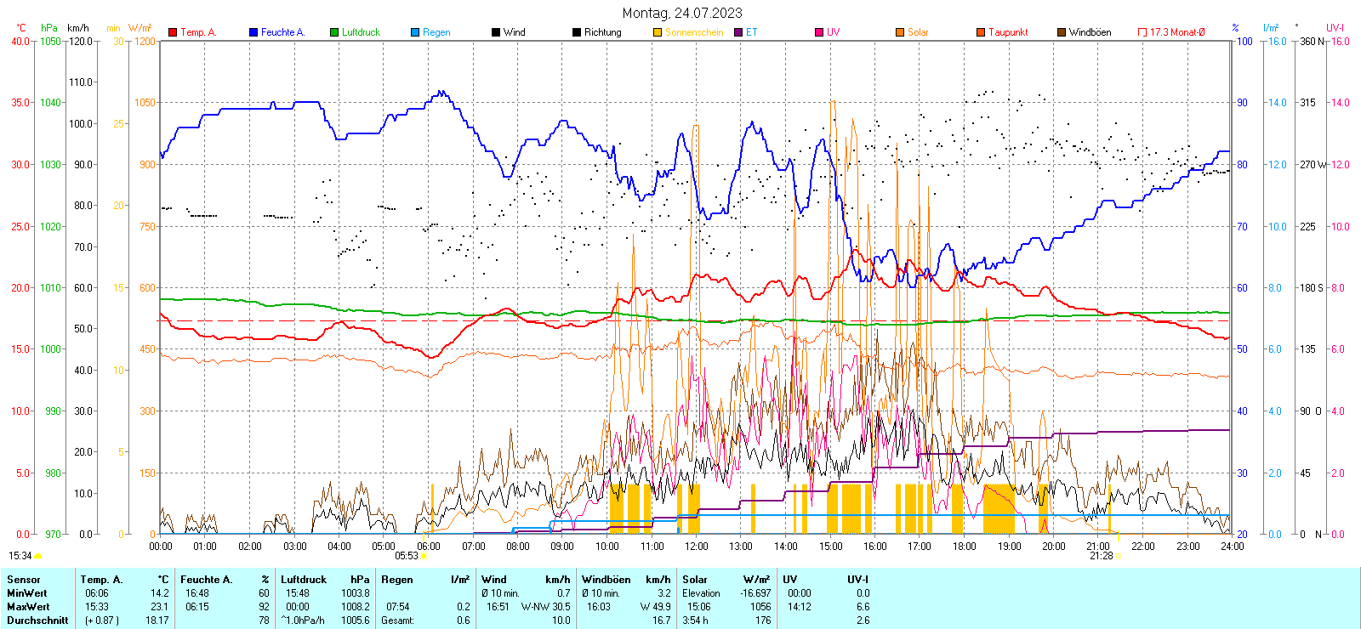The height and width of the screenshot is (629, 1361).
Task: Click the brown Windböen legend square
Action: point(1062,32)
